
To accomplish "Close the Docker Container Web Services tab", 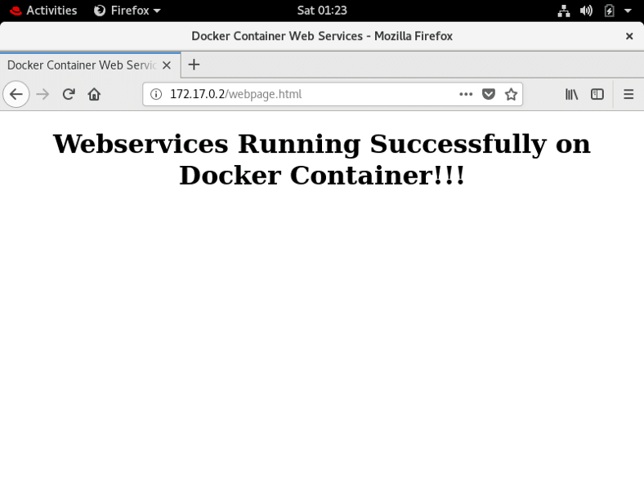I will tap(167, 65).
